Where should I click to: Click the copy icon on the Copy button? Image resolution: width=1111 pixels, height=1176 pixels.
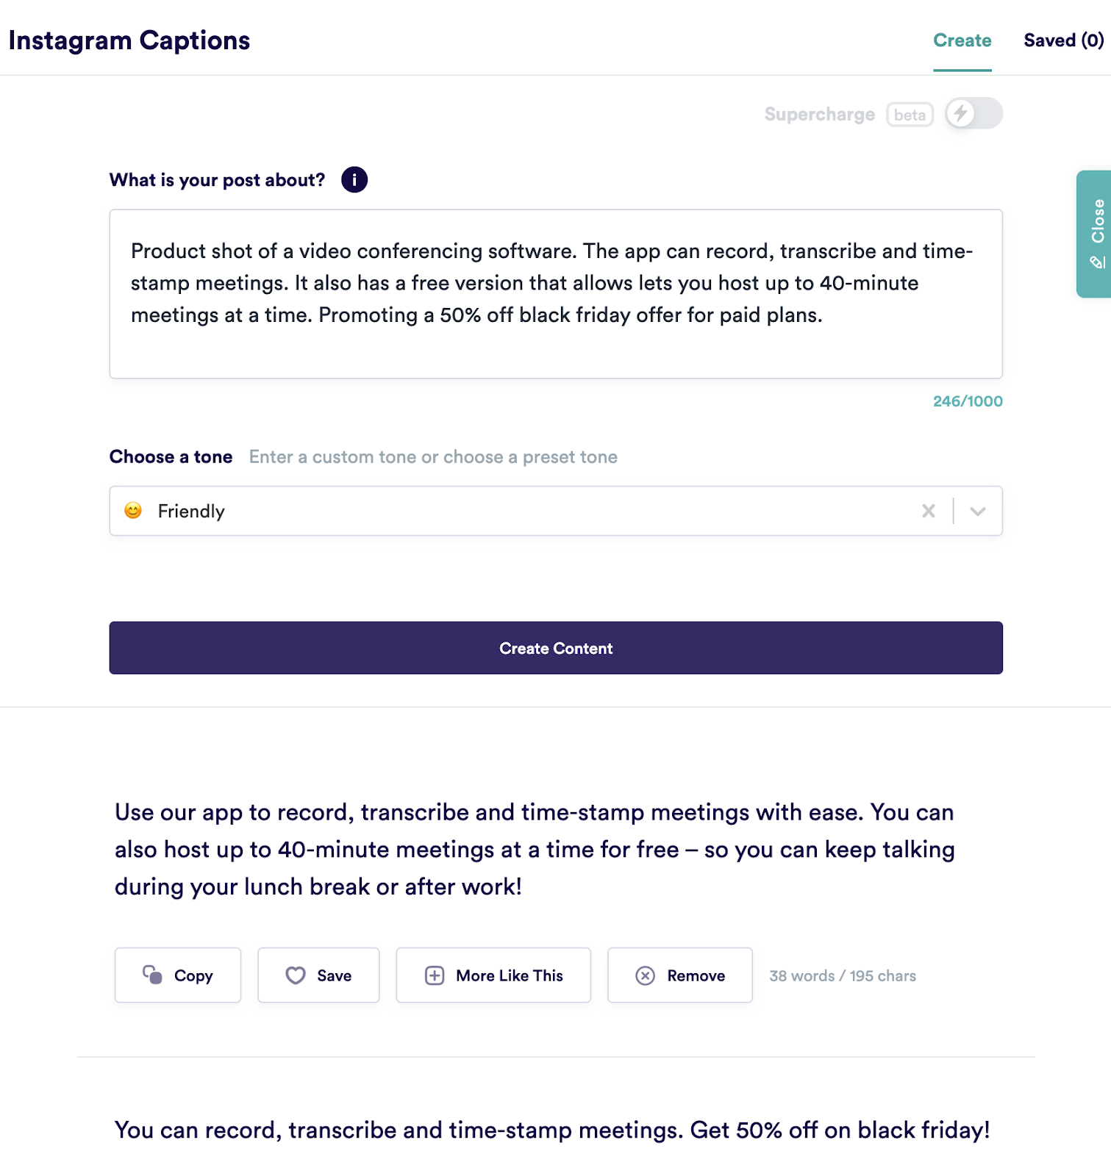pos(151,975)
